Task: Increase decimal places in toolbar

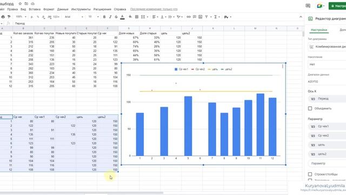Action: click(49, 17)
